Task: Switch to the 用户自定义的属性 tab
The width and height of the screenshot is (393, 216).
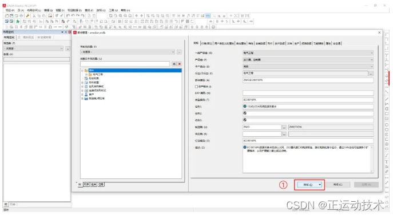Action: point(224,43)
